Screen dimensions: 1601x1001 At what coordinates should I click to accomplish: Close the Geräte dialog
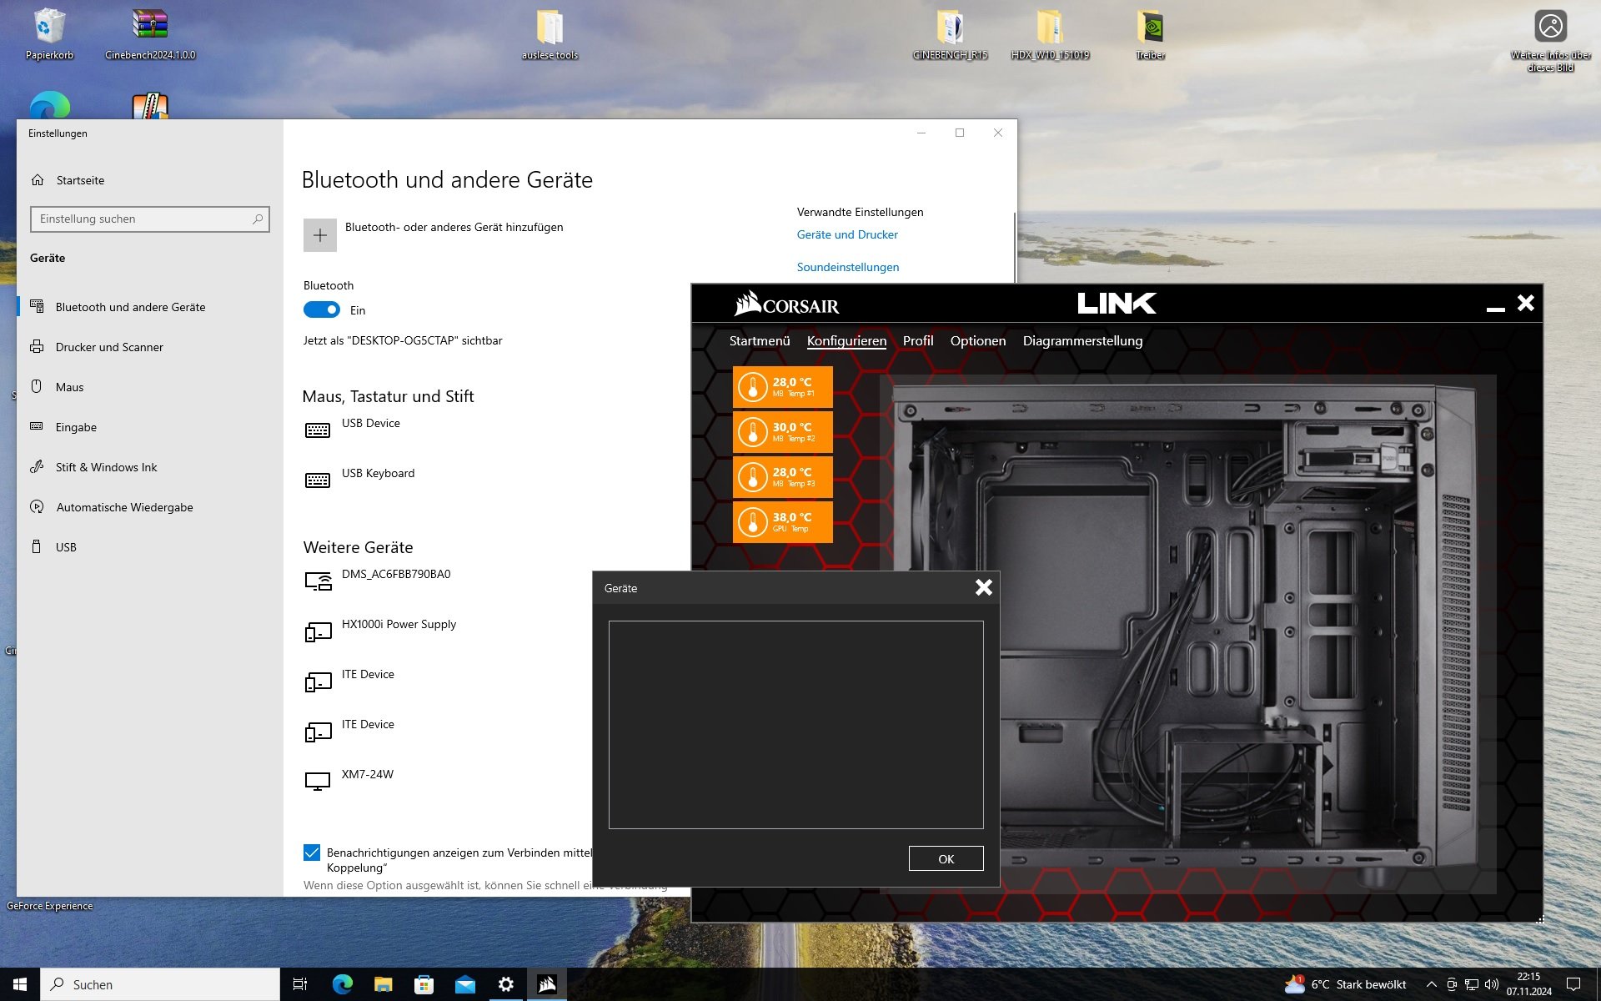(x=984, y=588)
